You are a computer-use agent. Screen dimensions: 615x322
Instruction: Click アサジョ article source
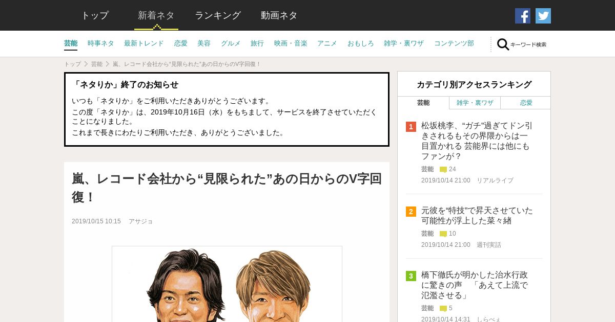tap(141, 221)
